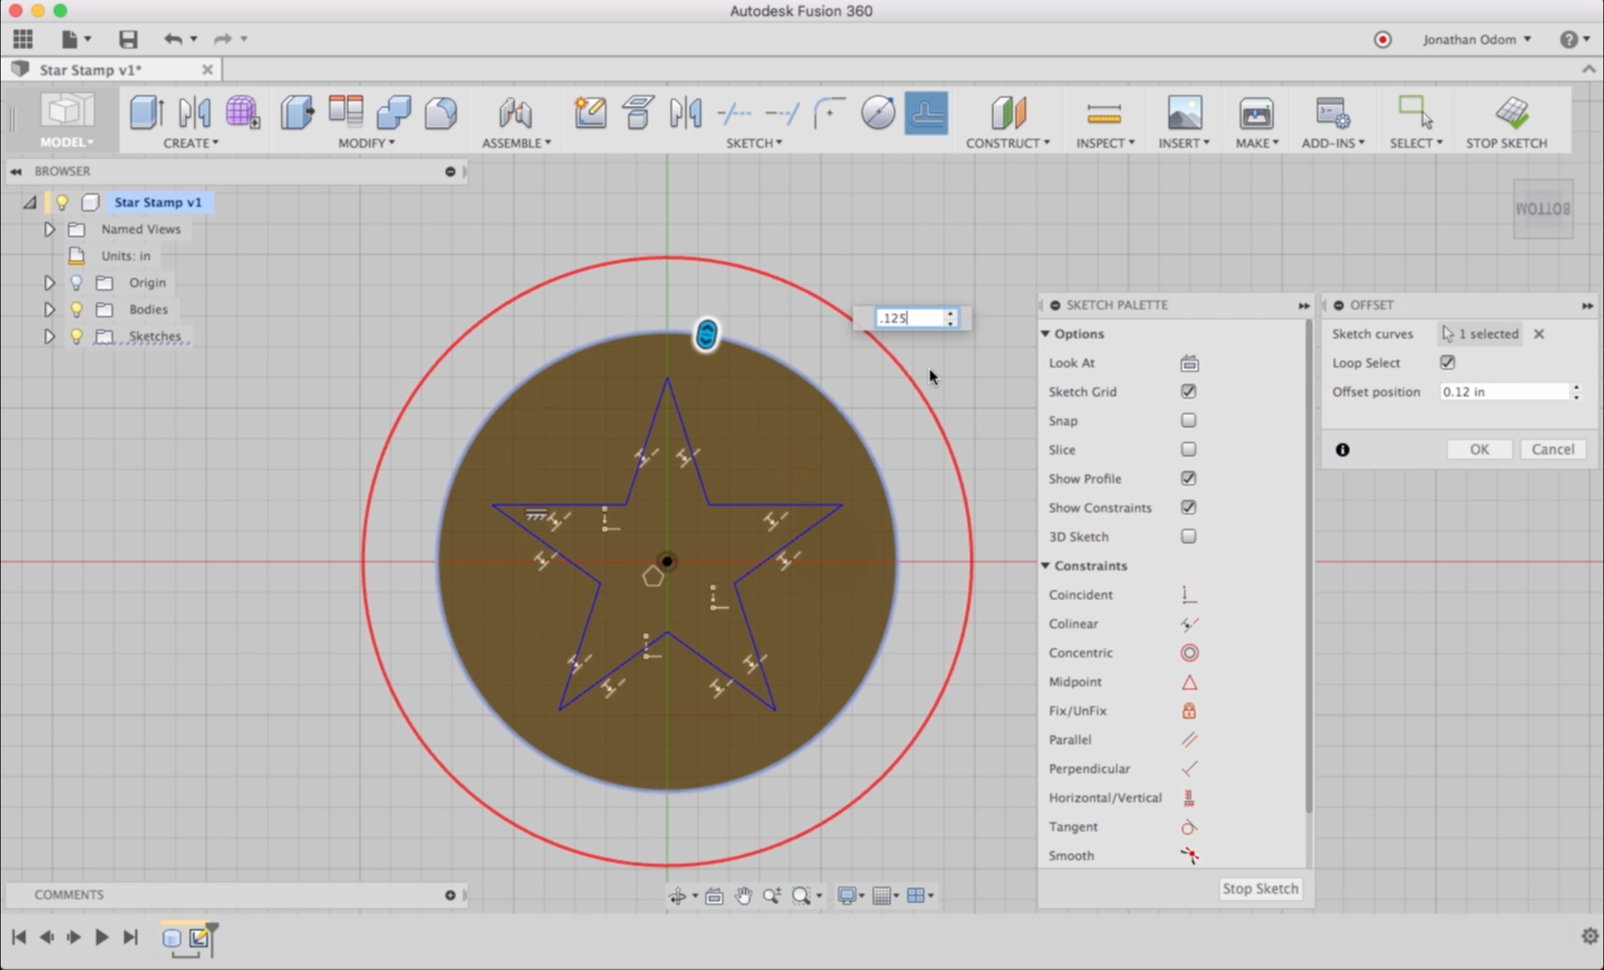Enable the Snap checkbox
The width and height of the screenshot is (1604, 970).
pyautogui.click(x=1188, y=420)
